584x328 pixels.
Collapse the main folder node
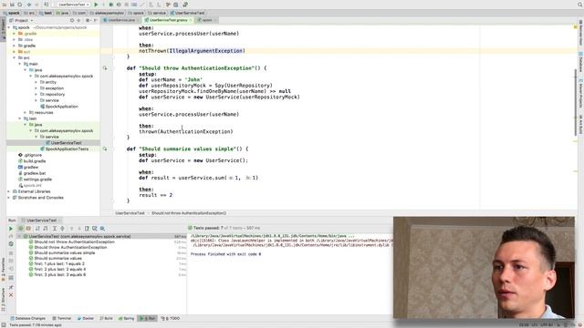click(20, 64)
